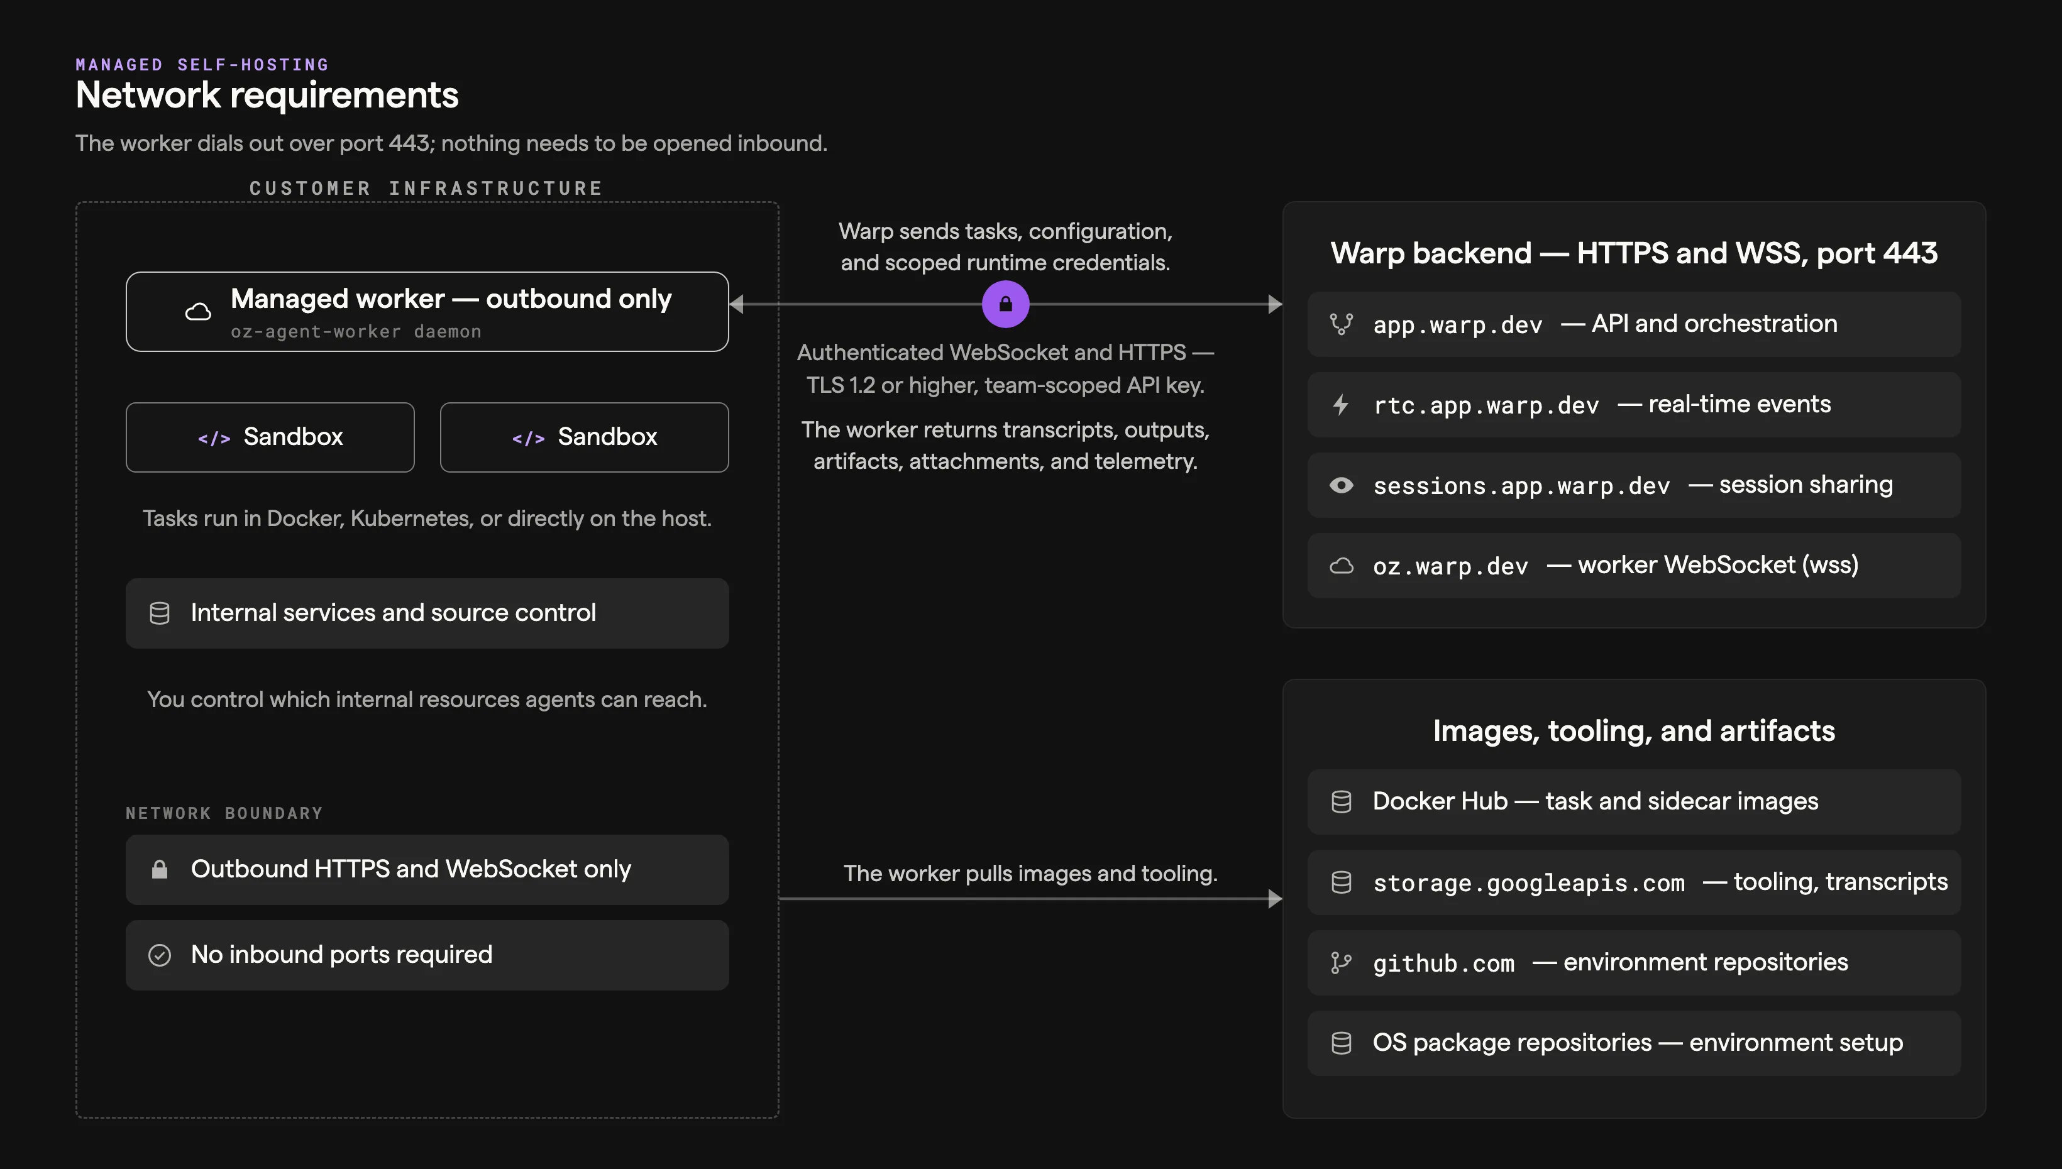The height and width of the screenshot is (1169, 2062).
Task: Click the check circle icon beside No inbound ports
Action: tap(160, 955)
